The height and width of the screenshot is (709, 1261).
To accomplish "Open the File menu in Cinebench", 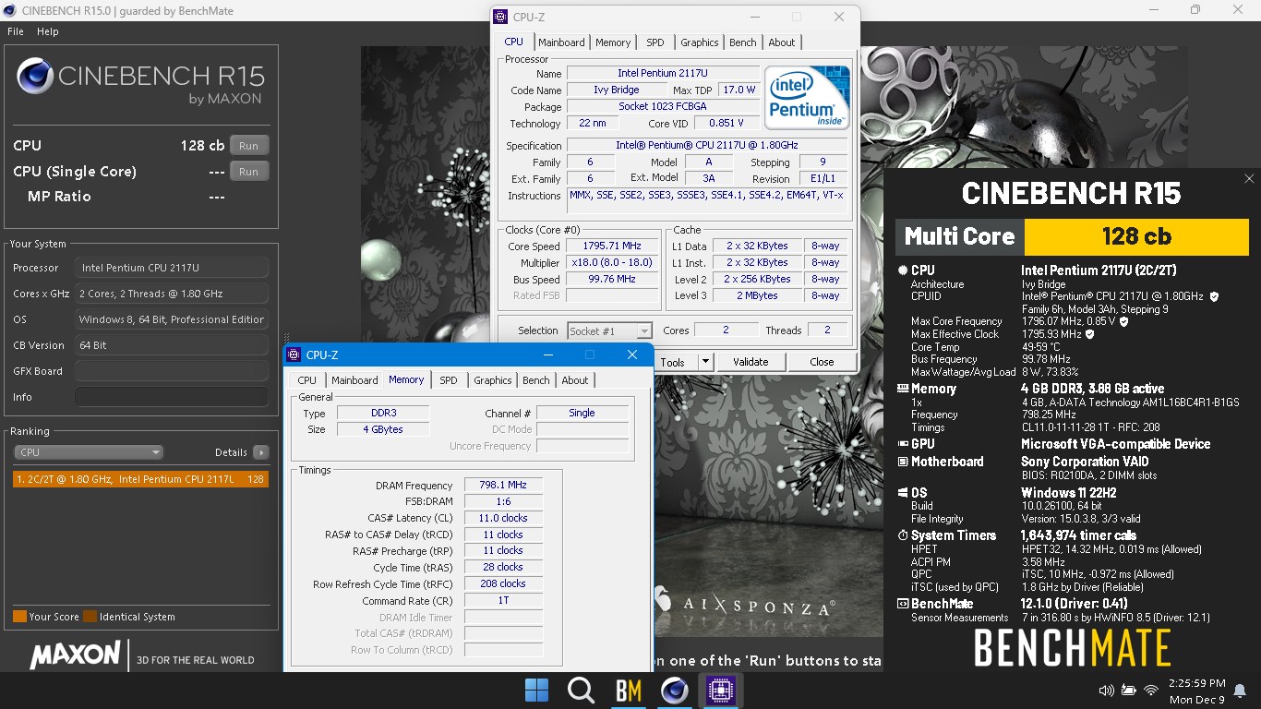I will click(x=16, y=31).
